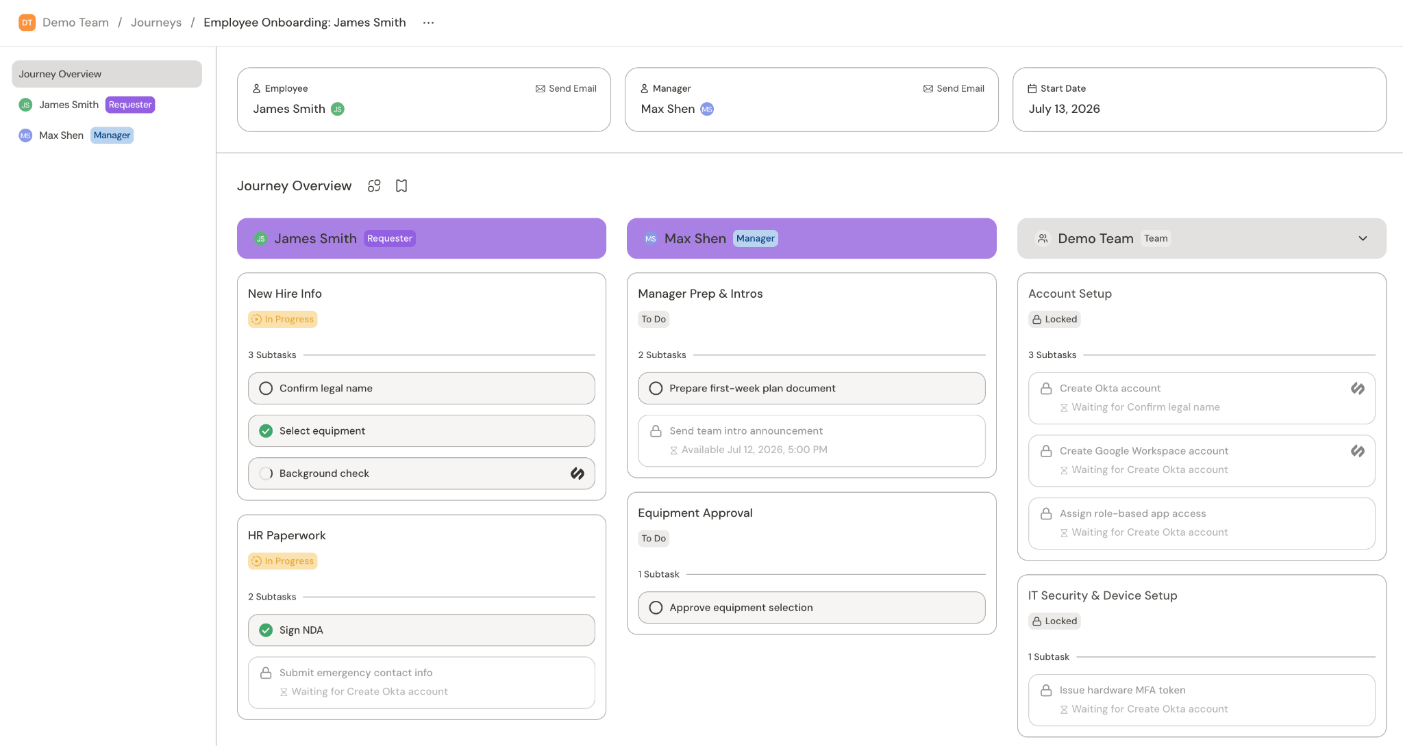1403x746 pixels.
Task: Open the New Hire Info task card title
Action: [x=285, y=294]
